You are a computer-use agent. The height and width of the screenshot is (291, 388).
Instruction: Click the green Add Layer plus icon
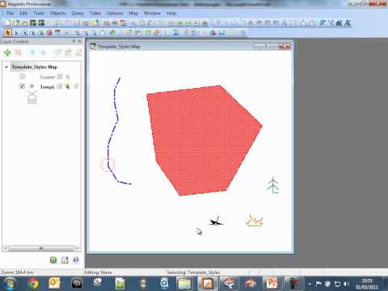(7, 53)
